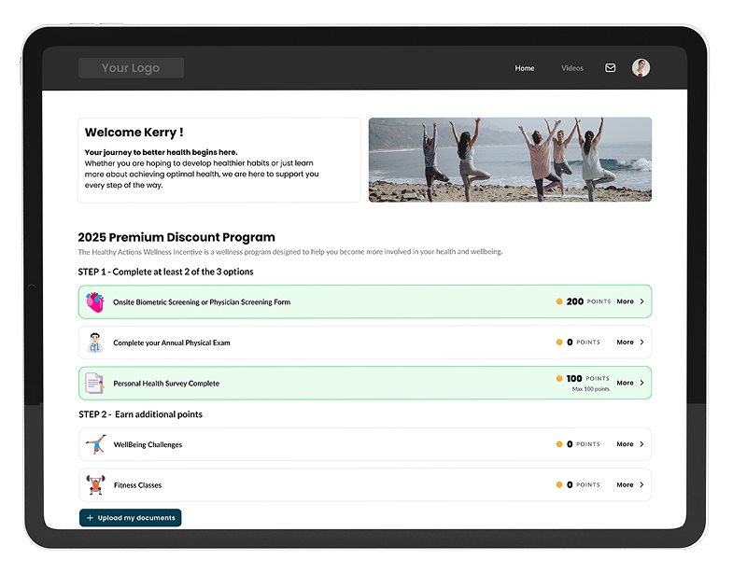
Task: Click 'Your journey to better health begins here.'
Action: pos(161,152)
